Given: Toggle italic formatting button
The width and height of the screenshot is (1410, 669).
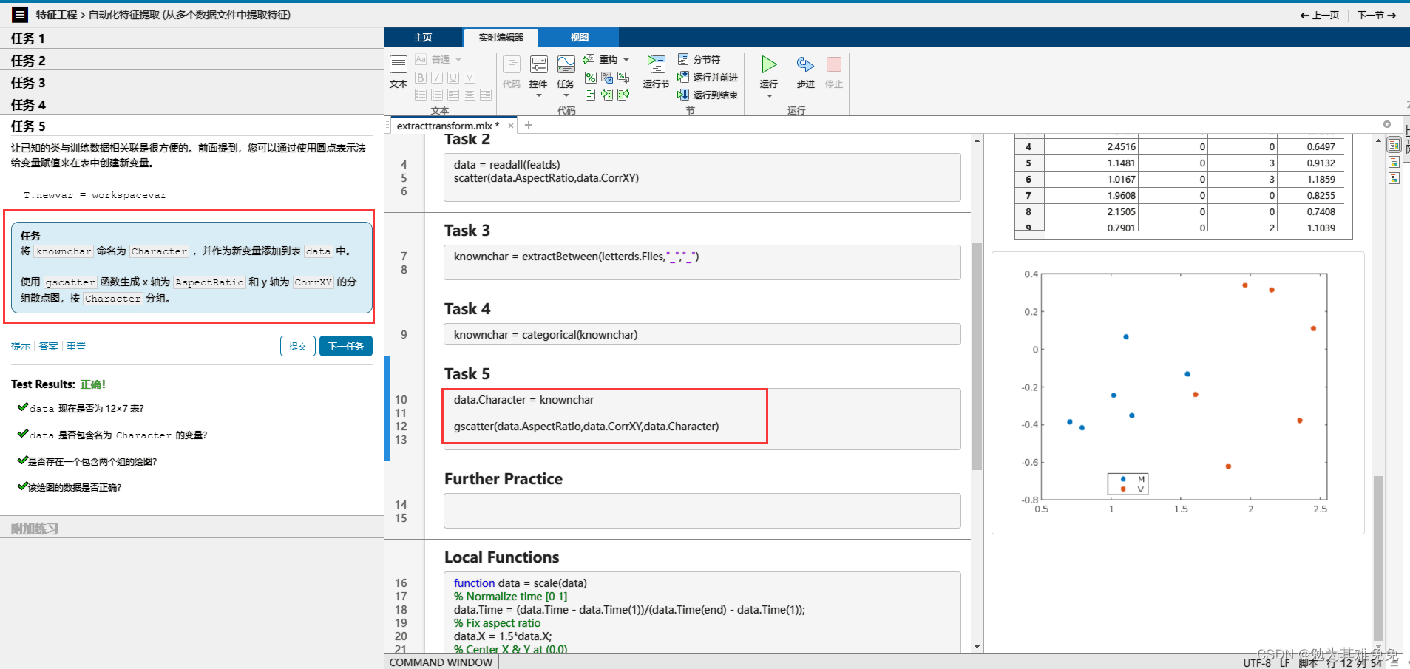Looking at the screenshot, I should pyautogui.click(x=437, y=78).
